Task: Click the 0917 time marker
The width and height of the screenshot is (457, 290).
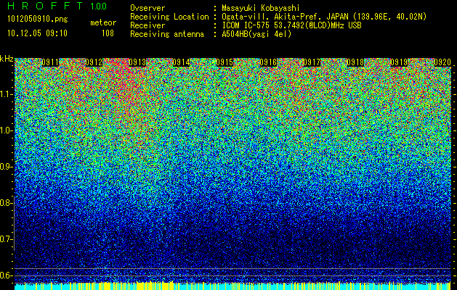Action: coord(312,62)
